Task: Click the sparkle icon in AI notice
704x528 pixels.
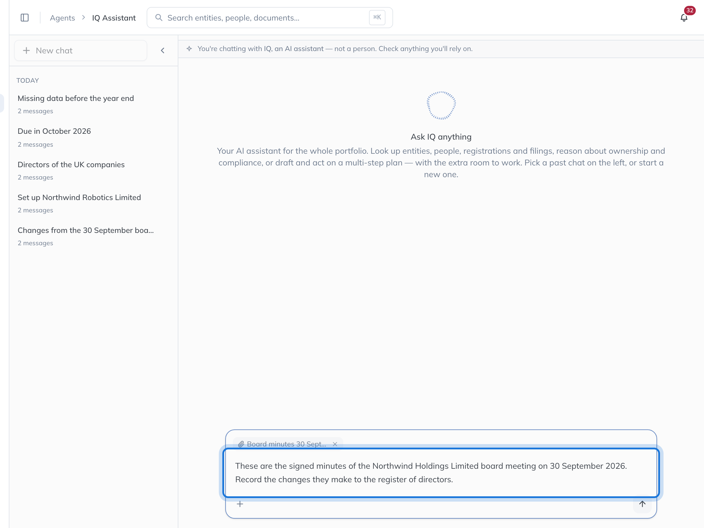Action: click(189, 49)
